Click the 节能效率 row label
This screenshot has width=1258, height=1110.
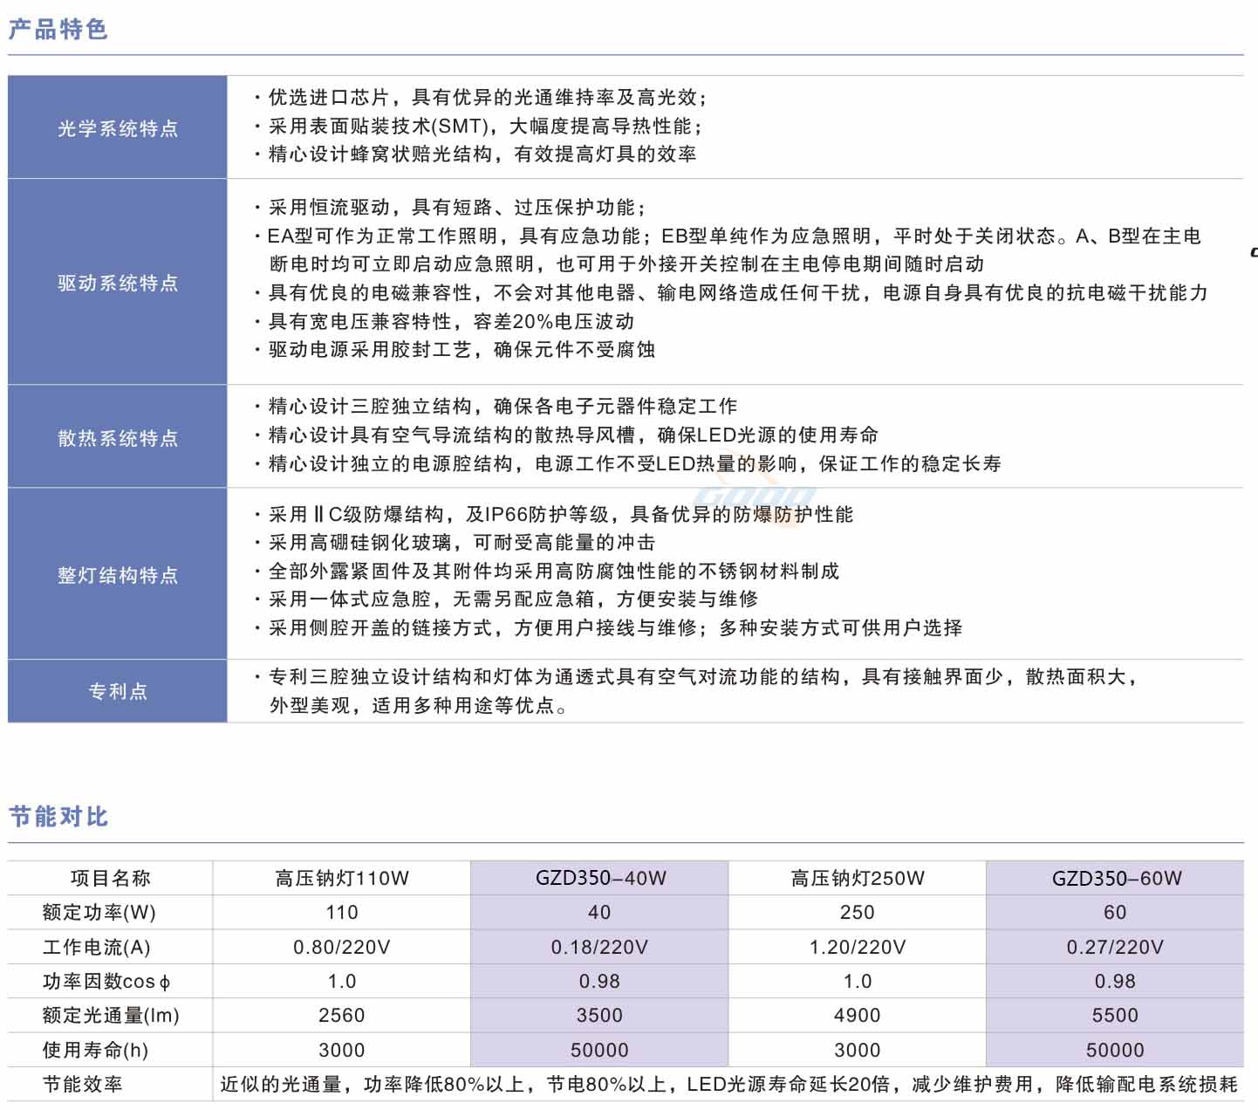click(x=83, y=1085)
